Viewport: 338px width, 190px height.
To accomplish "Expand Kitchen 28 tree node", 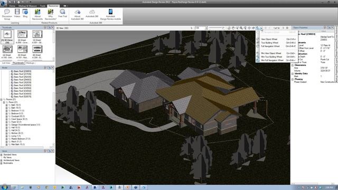I will coord(6,134).
